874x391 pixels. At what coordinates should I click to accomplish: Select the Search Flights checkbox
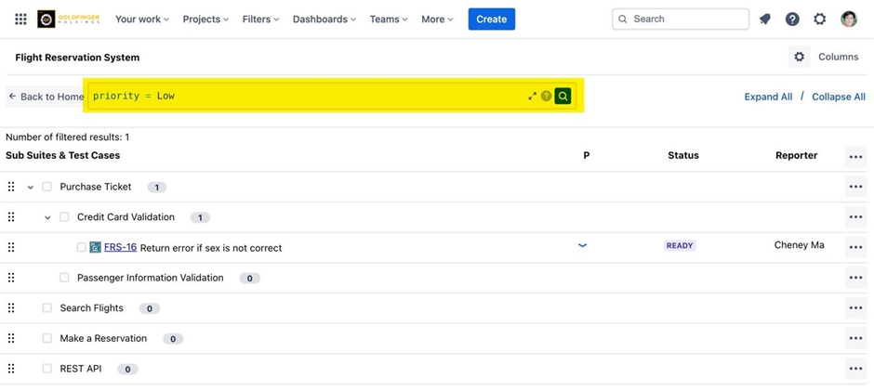pyautogui.click(x=47, y=308)
